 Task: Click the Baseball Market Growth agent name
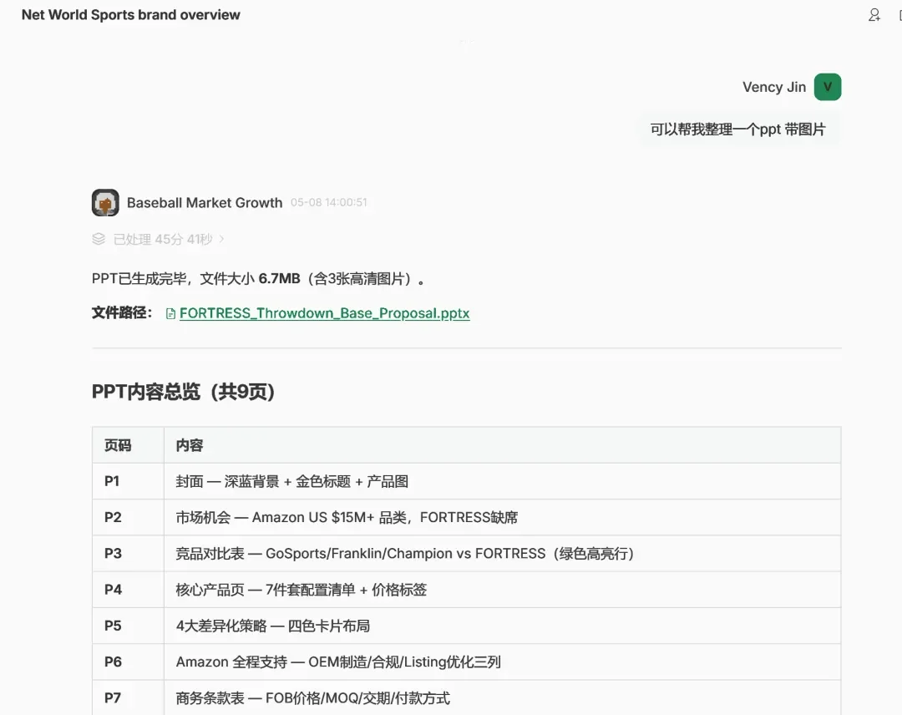[x=205, y=202]
